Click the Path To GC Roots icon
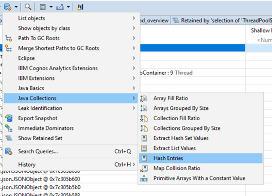272x196 pixels. point(8,38)
